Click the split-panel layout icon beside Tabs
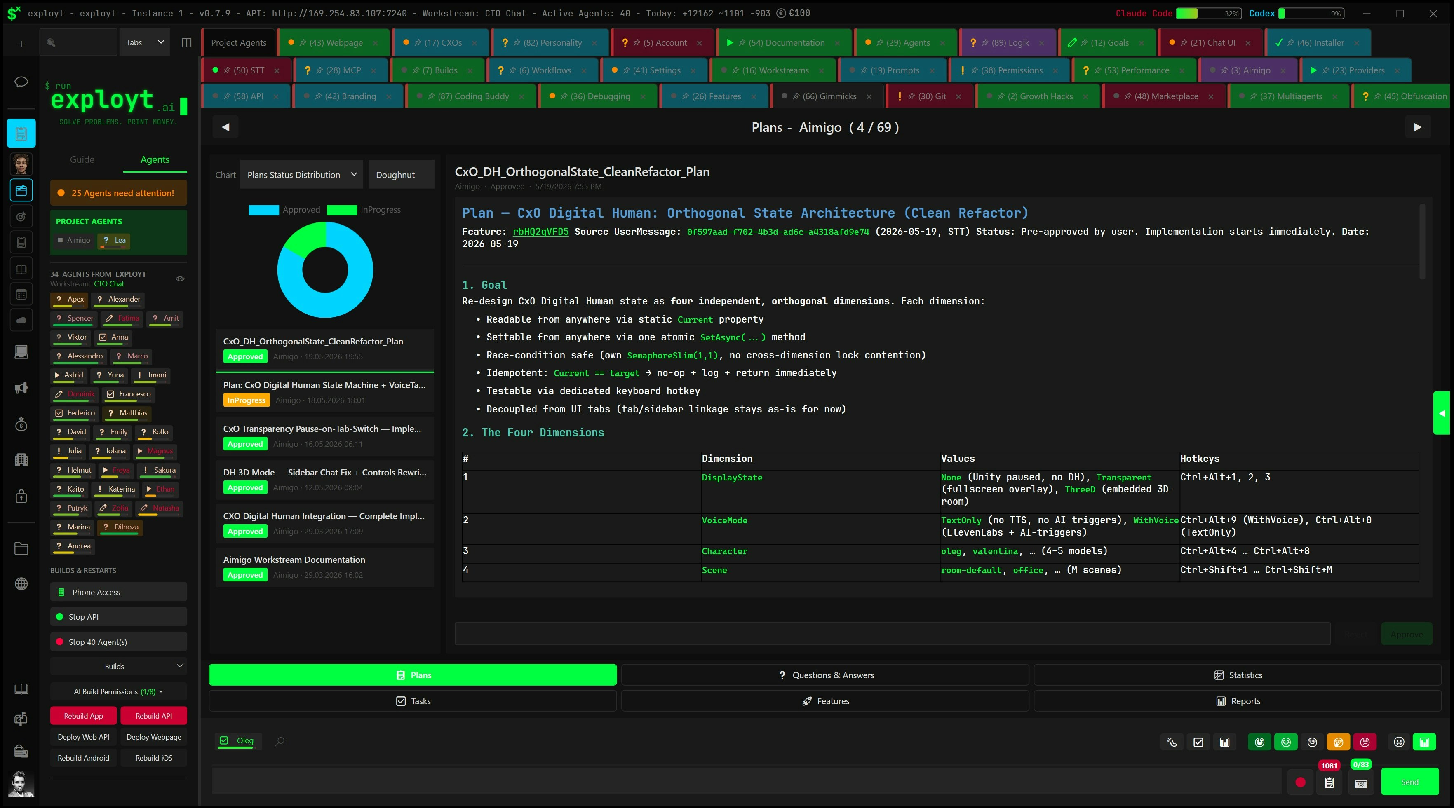 pos(186,43)
